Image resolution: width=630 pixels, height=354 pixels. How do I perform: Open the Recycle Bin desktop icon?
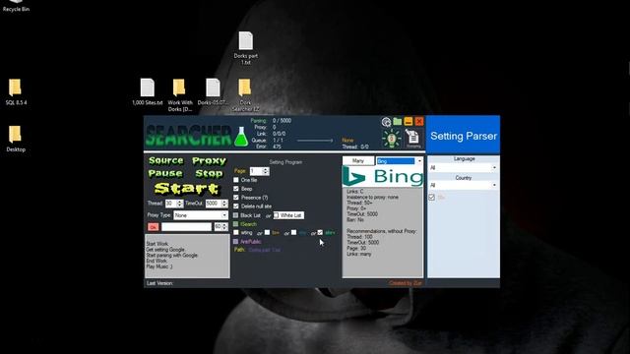[16, 6]
